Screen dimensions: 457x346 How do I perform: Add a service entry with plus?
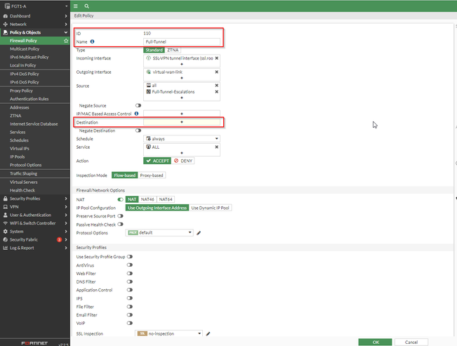[182, 153]
